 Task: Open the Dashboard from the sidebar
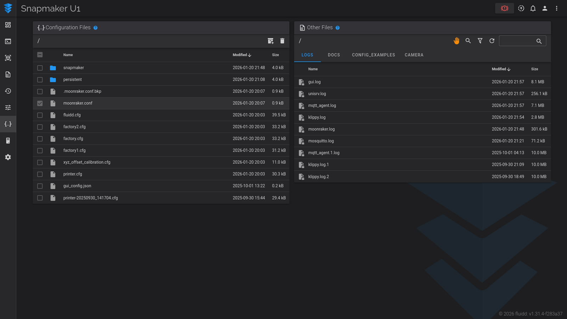8,25
